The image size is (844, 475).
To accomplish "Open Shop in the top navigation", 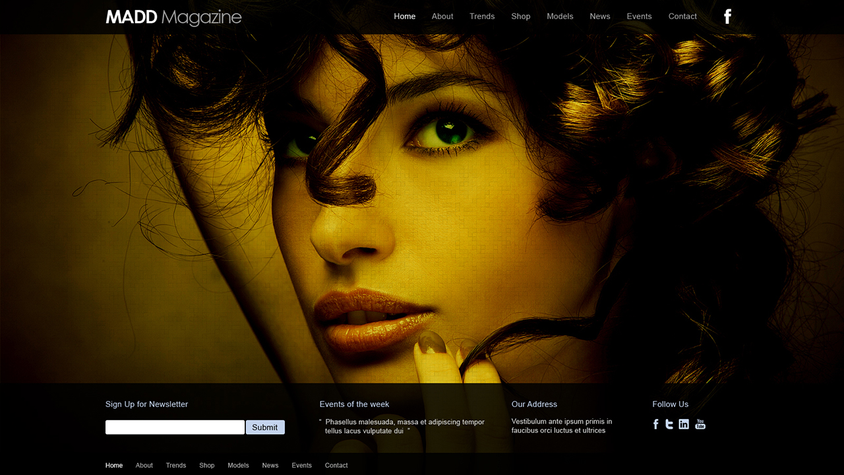I will click(x=521, y=16).
